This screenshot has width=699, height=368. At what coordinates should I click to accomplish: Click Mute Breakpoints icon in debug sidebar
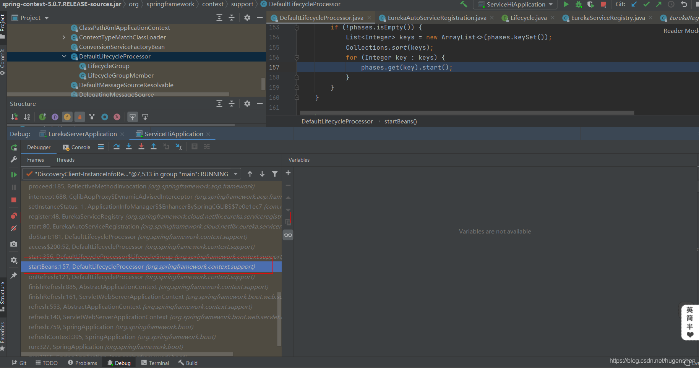(x=14, y=228)
